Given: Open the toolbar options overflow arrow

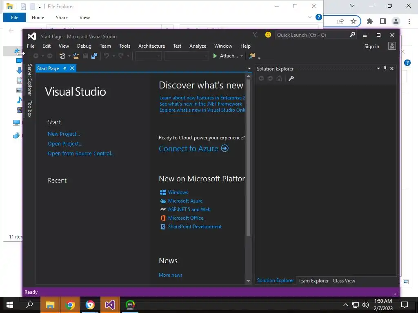Looking at the screenshot, I should (x=259, y=58).
